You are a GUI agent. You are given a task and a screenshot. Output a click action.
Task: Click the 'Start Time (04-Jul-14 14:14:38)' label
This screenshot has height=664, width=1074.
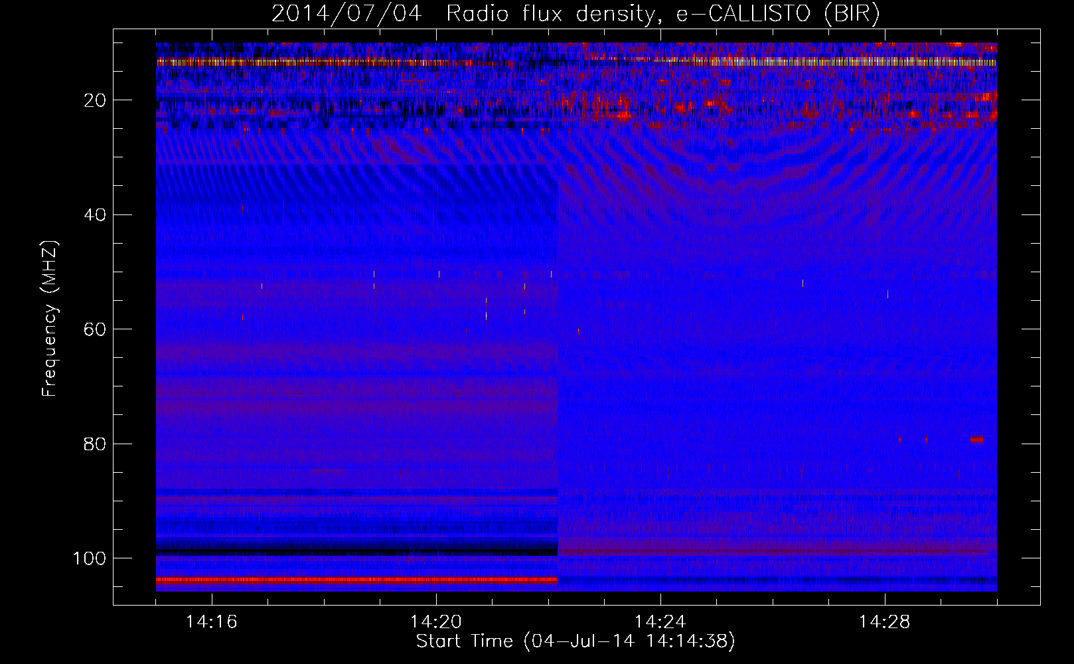tap(575, 641)
